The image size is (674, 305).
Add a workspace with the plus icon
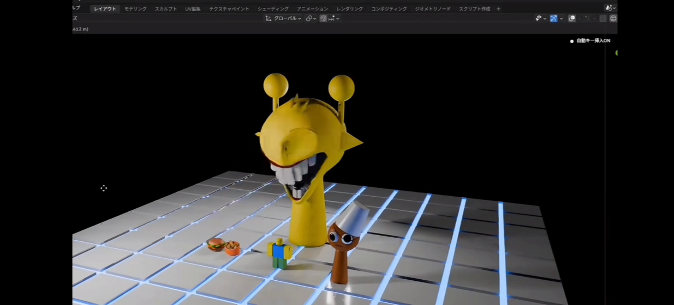(x=498, y=9)
